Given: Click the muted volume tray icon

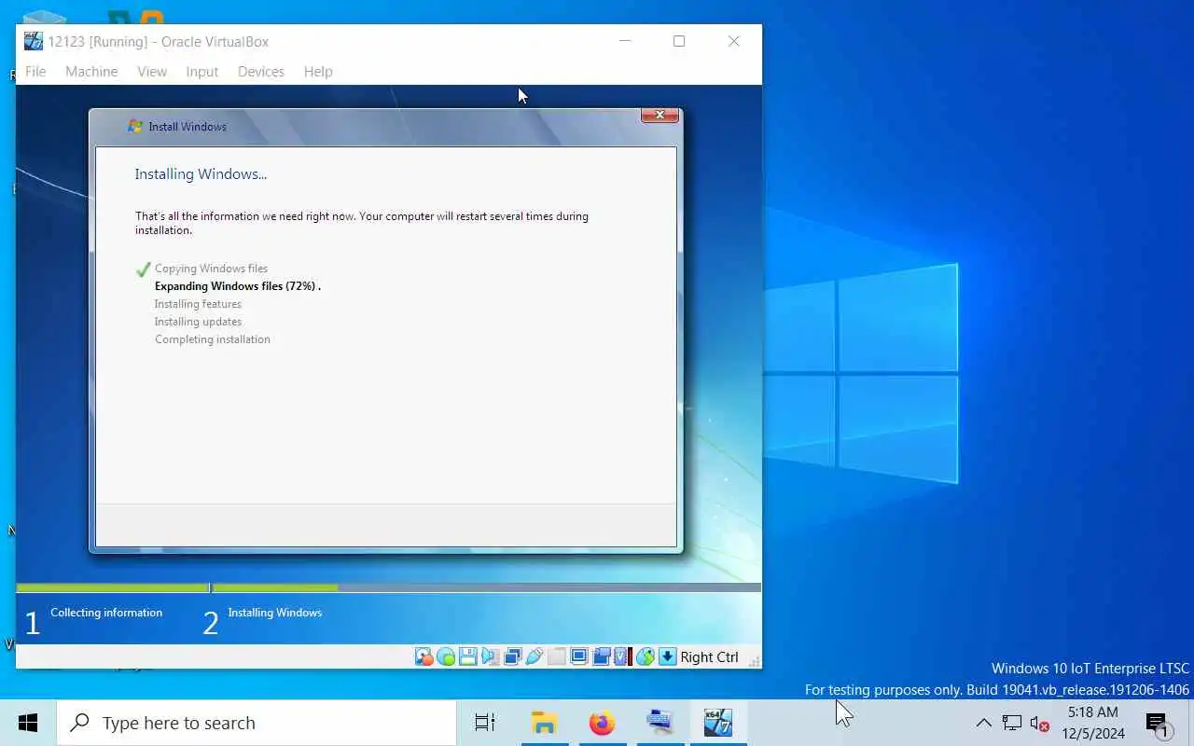Looking at the screenshot, I should click(x=1040, y=723).
